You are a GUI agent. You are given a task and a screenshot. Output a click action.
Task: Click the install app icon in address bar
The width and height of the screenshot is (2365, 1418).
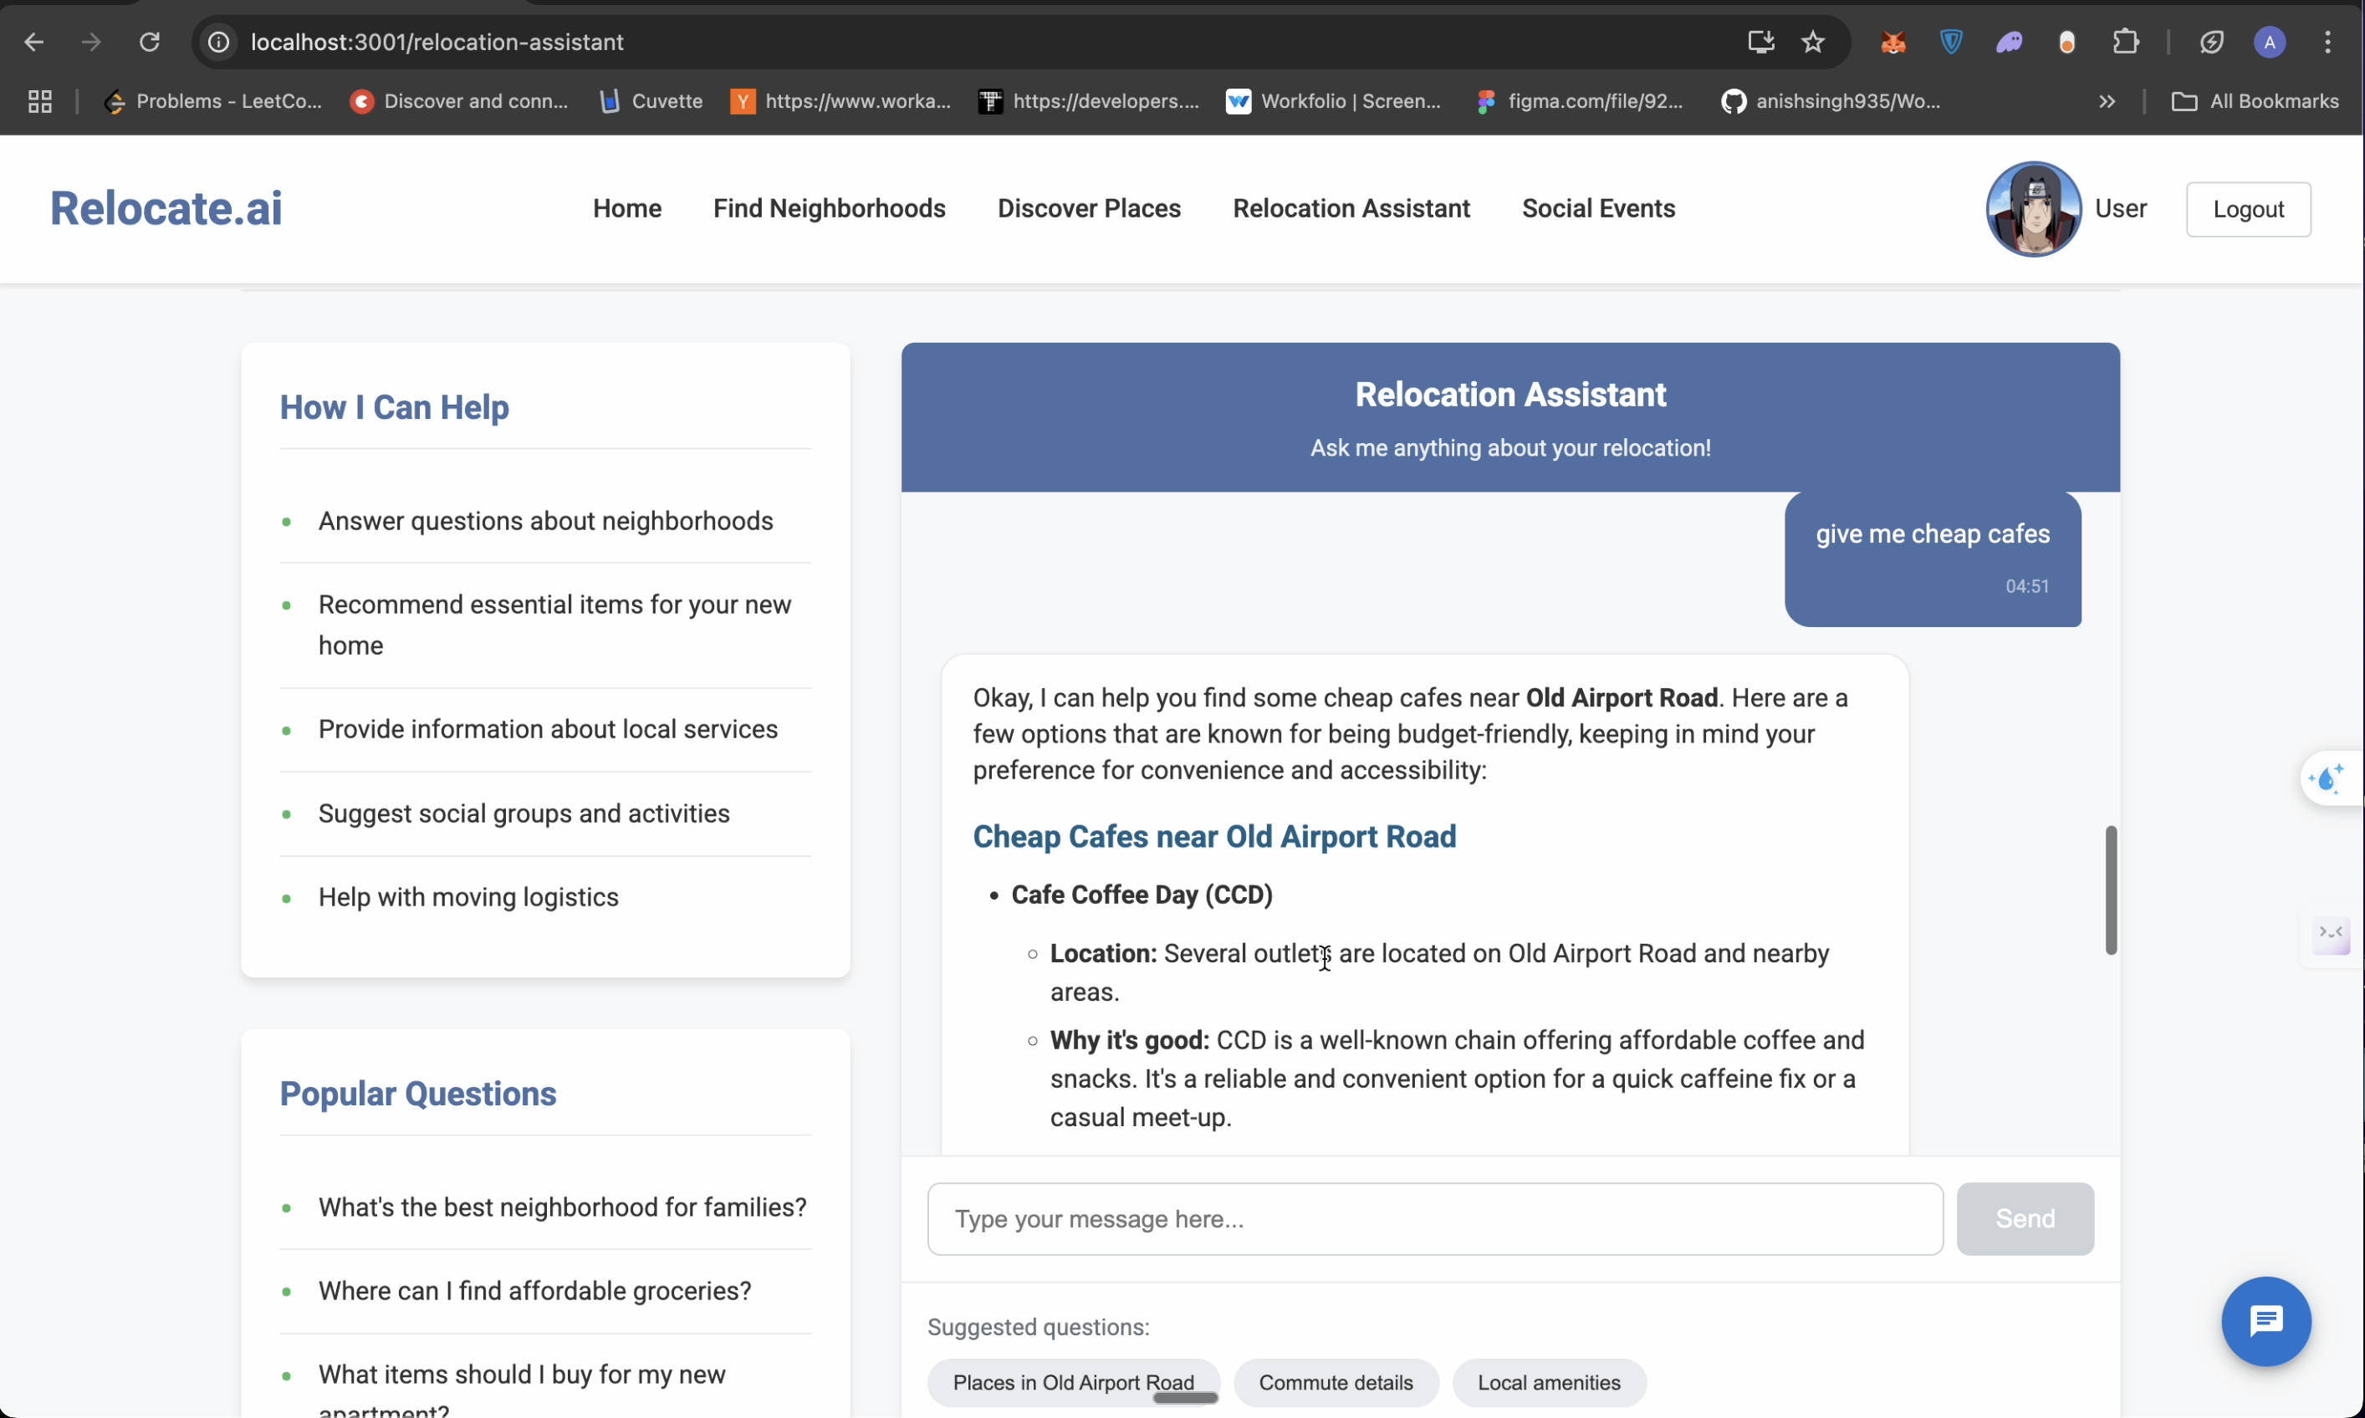coord(1760,42)
